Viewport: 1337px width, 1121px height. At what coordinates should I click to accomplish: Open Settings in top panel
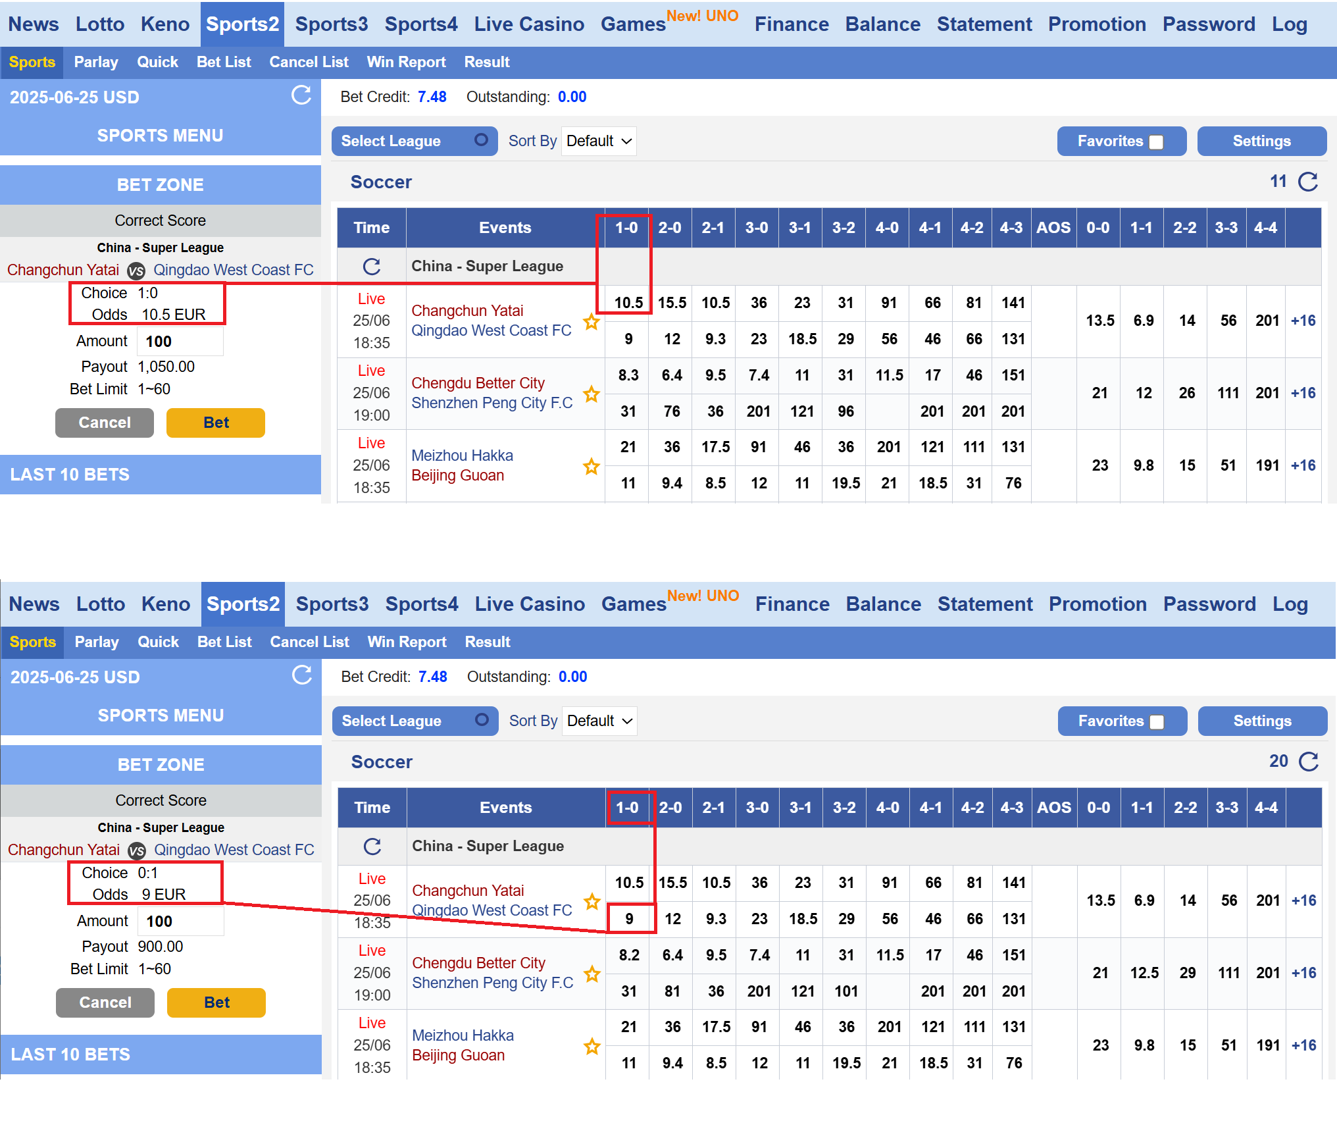pyautogui.click(x=1262, y=141)
